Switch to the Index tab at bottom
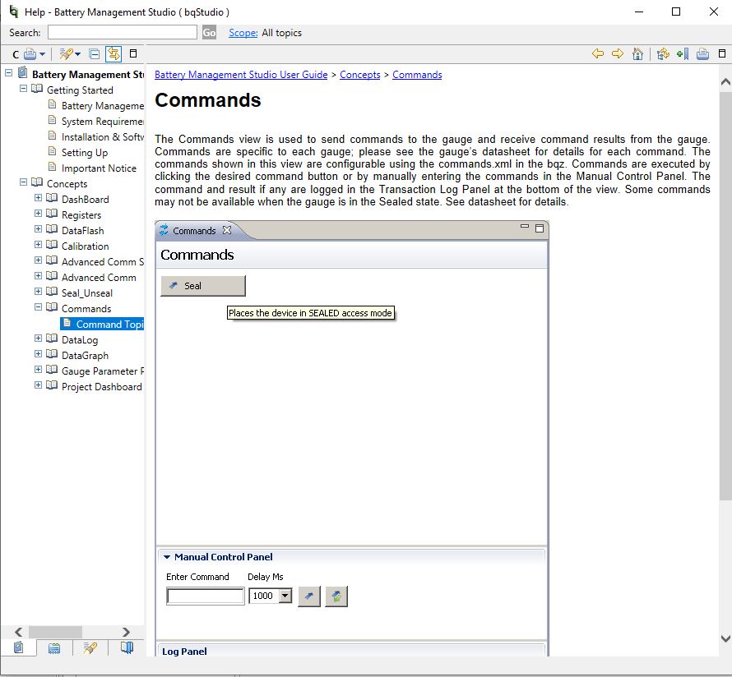The image size is (732, 677). [x=54, y=647]
